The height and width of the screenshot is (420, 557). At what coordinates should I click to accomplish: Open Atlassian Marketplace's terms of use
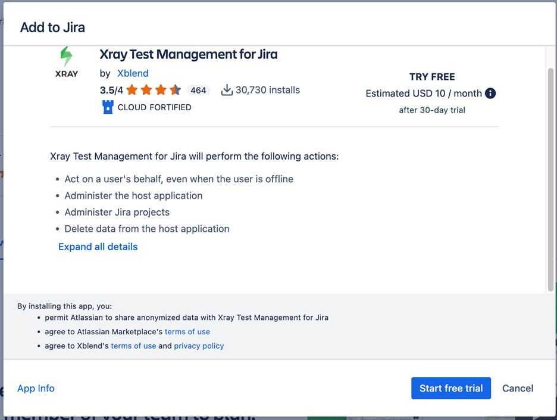click(x=187, y=332)
